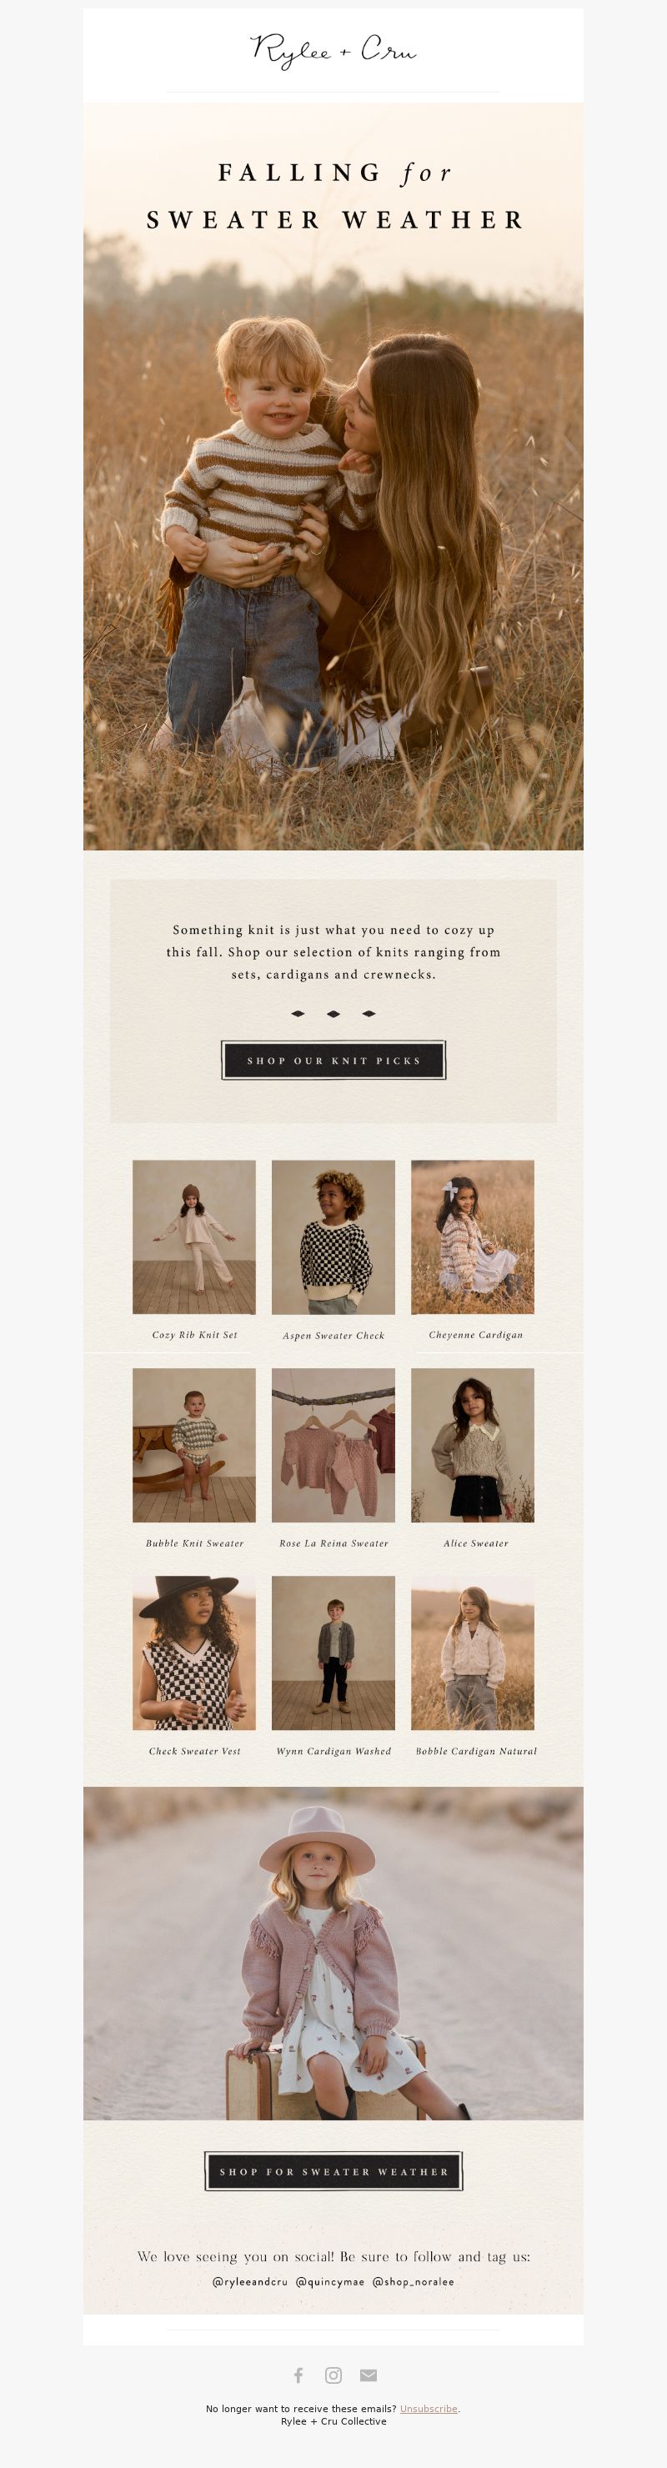Click the Unsubscribe link

429,2408
